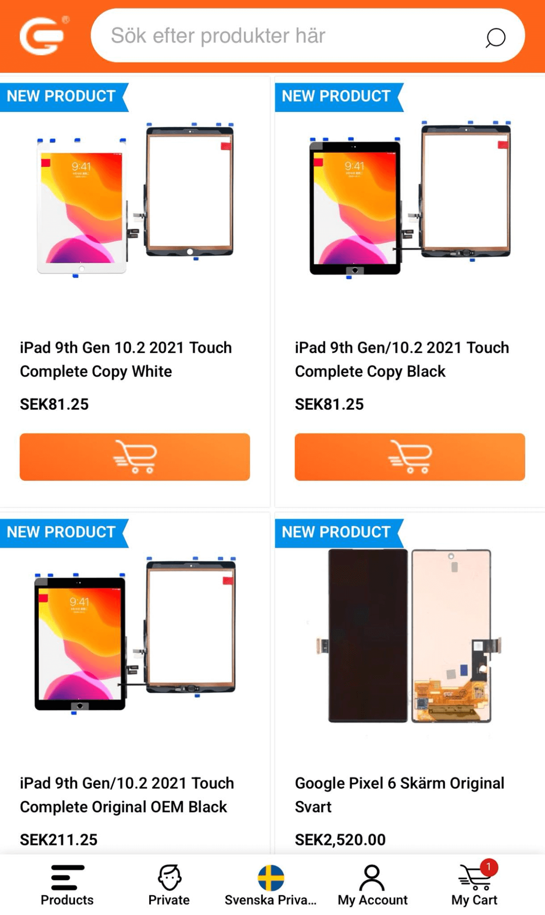Screen dimensions: 545x915
Task: Add iPad 9th Gen Copy Black to cart
Action: tap(410, 457)
